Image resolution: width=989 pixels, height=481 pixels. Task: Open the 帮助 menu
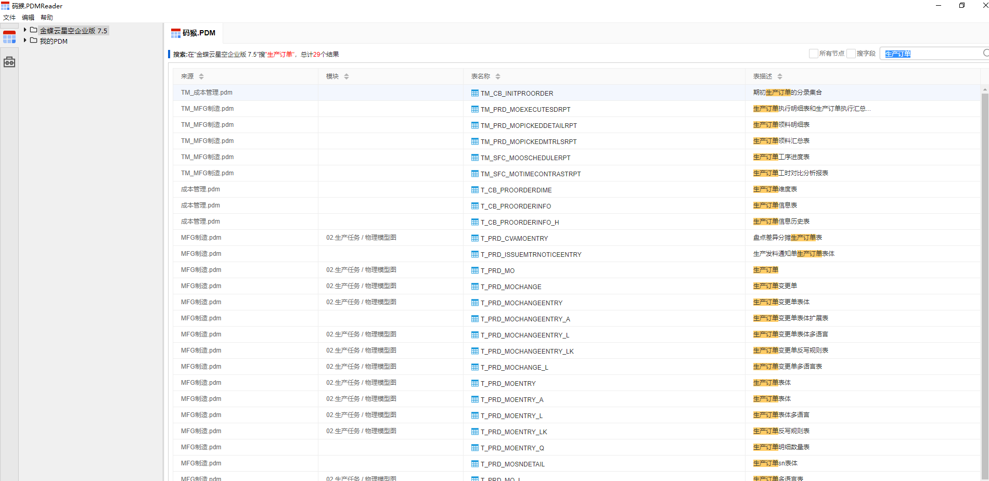coord(47,17)
